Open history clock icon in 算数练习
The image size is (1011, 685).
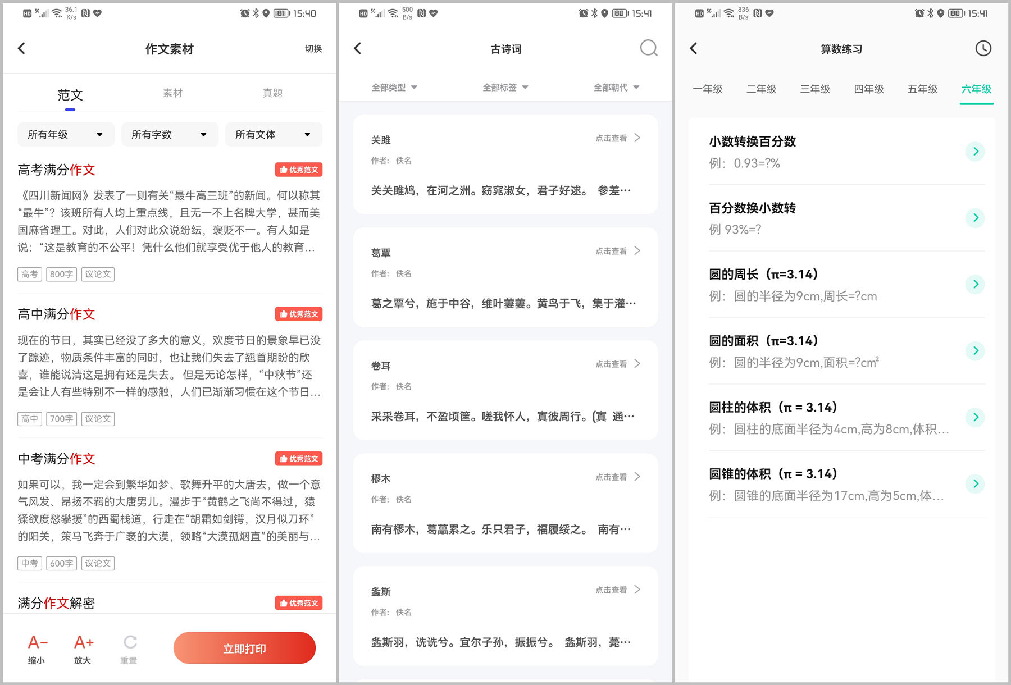pyautogui.click(x=983, y=48)
